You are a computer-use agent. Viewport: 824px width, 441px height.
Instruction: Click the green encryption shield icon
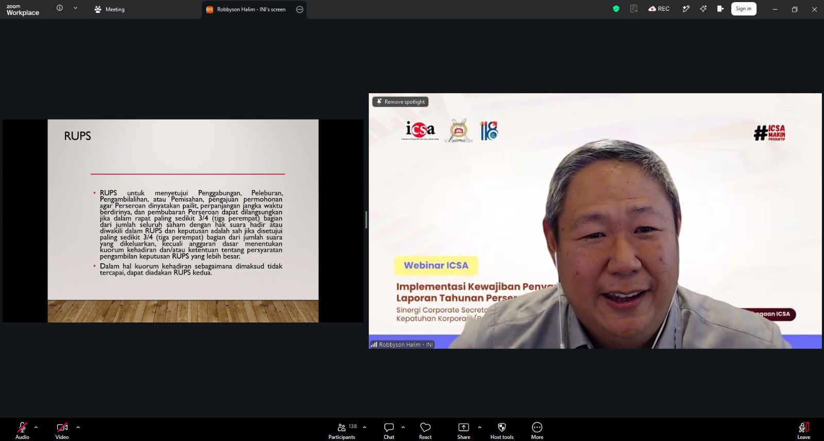click(616, 9)
